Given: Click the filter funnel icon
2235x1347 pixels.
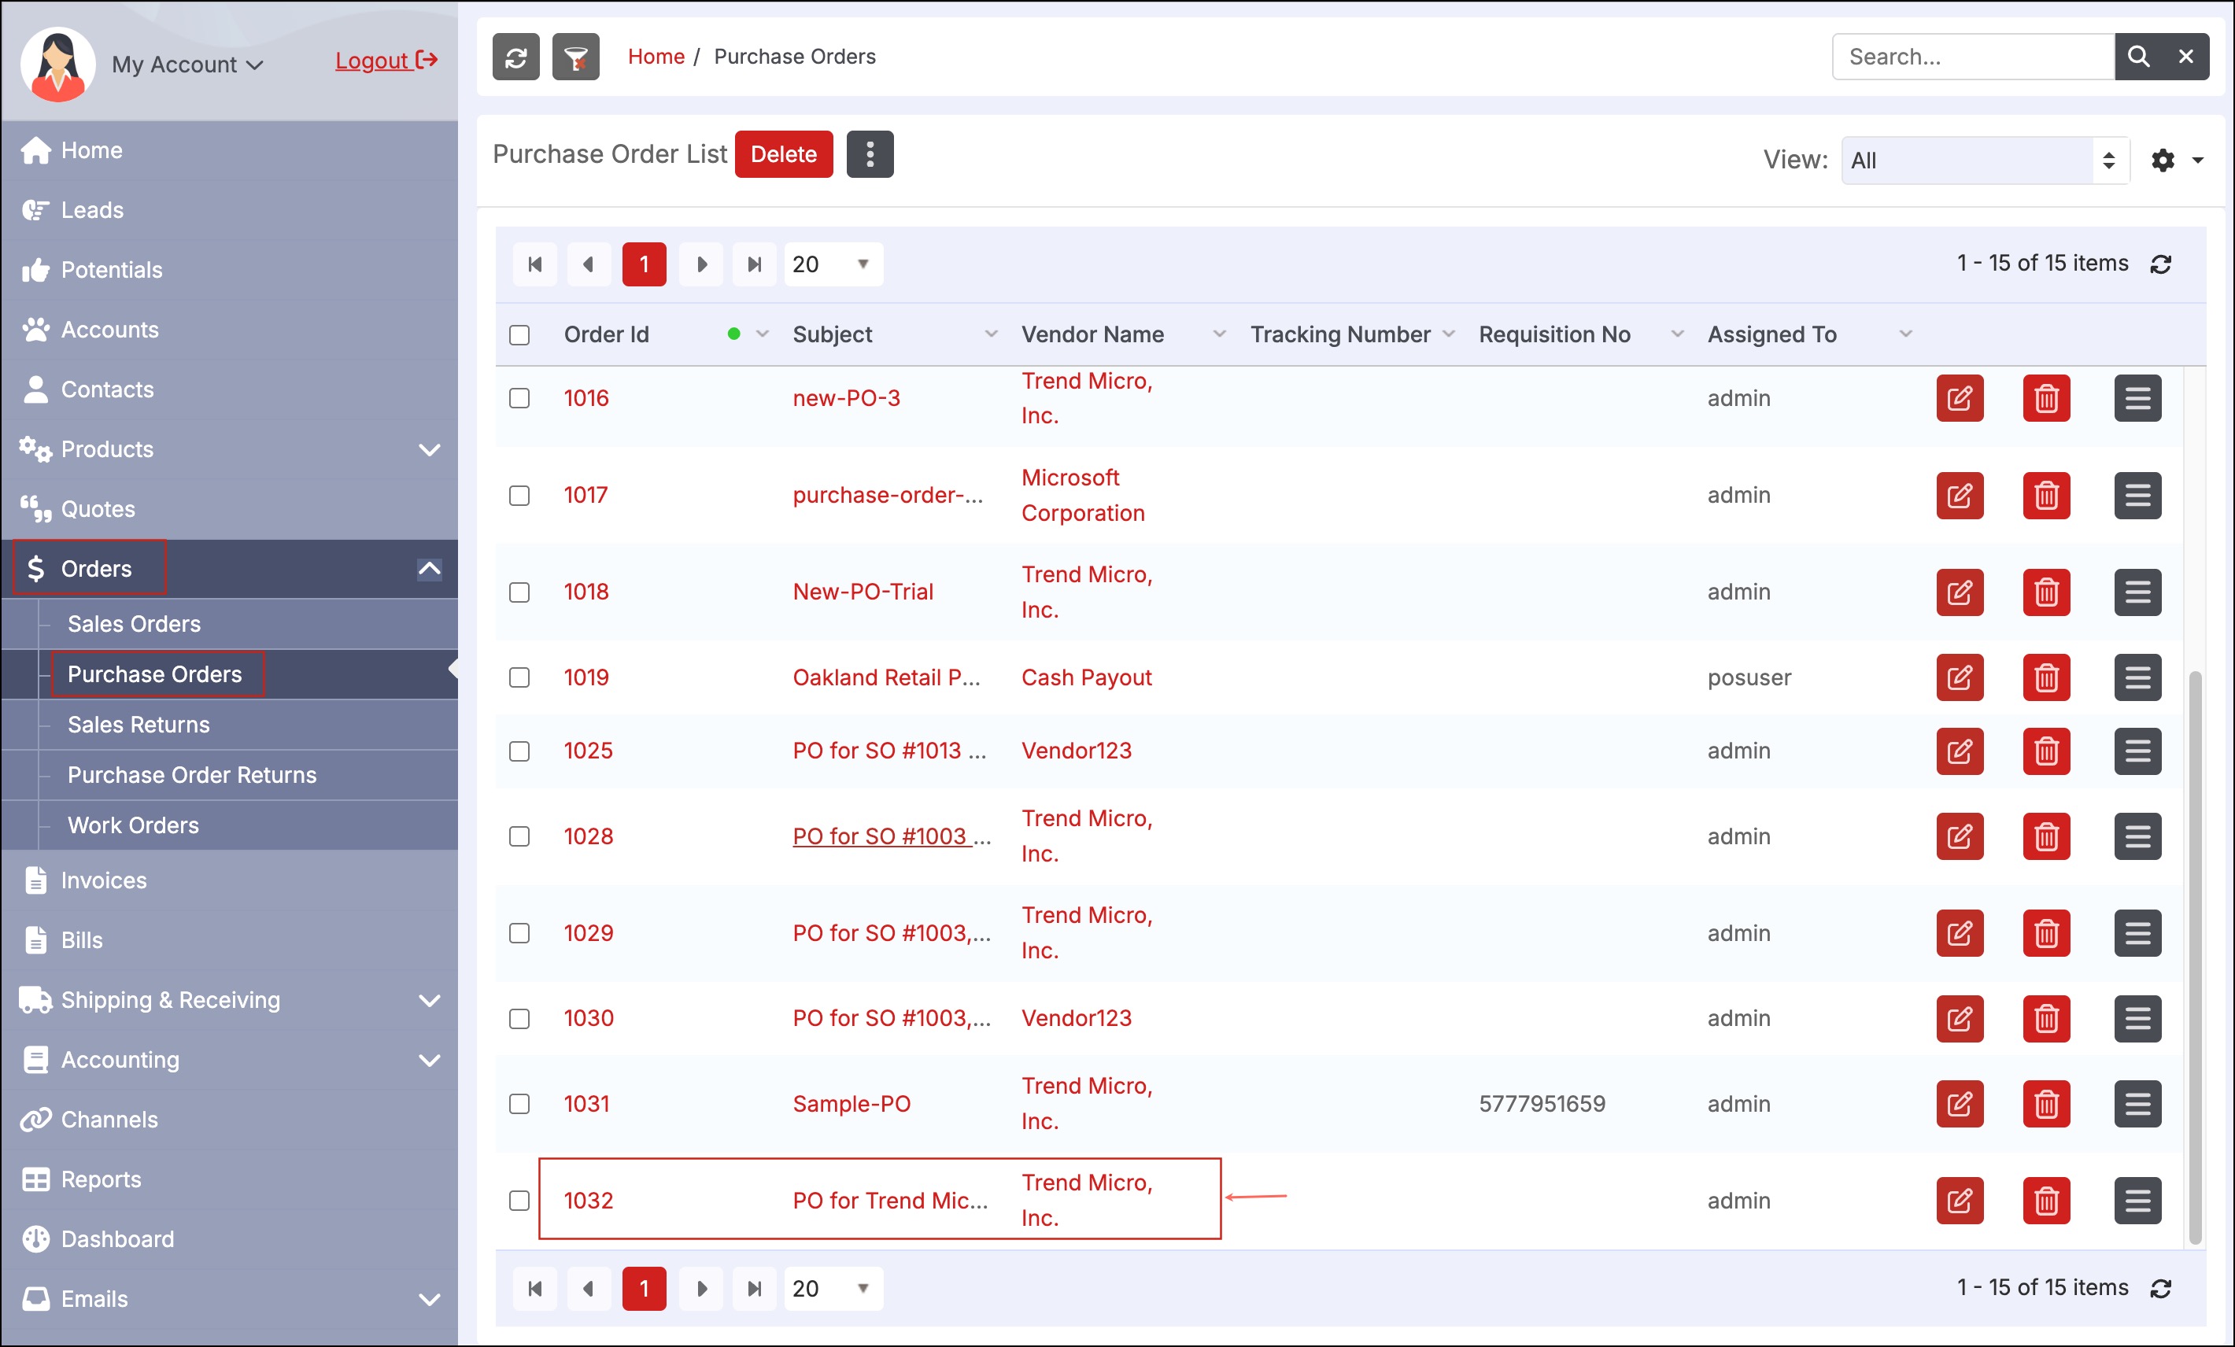Looking at the screenshot, I should point(576,57).
